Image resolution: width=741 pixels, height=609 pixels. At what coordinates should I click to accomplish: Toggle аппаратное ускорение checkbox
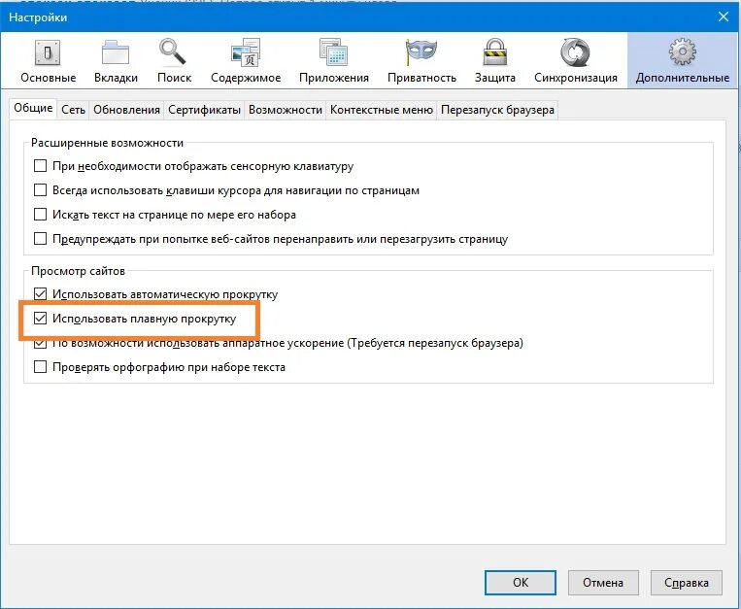[40, 343]
